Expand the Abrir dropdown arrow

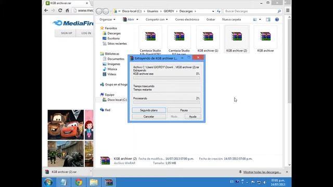tap(137, 20)
